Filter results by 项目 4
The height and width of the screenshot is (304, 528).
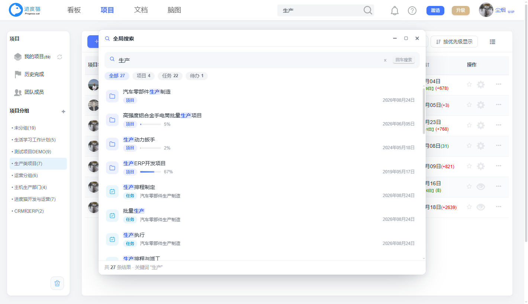click(x=144, y=76)
